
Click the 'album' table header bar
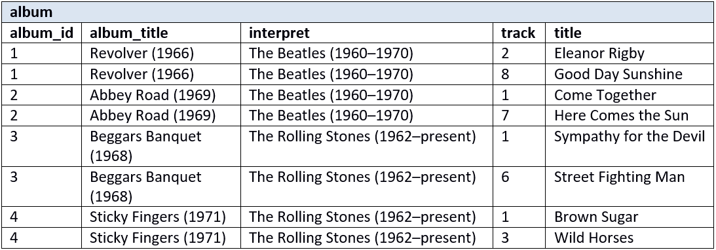tap(358, 12)
